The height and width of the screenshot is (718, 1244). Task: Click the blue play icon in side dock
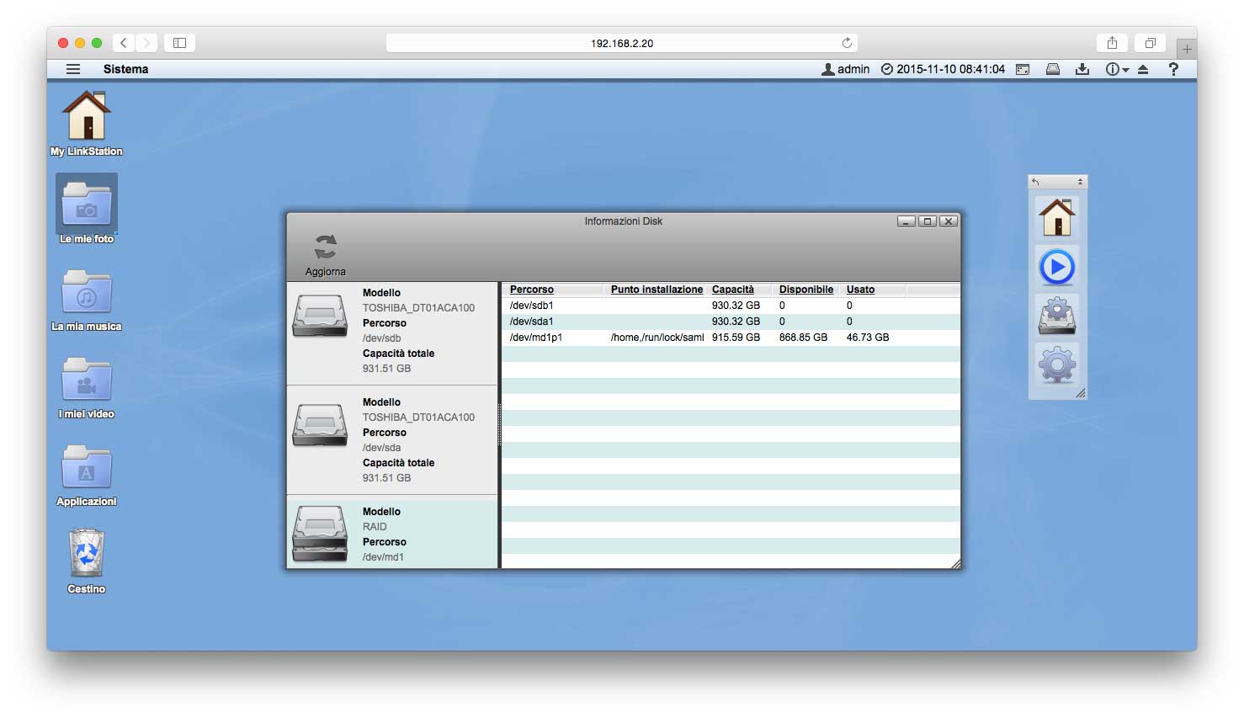point(1057,268)
